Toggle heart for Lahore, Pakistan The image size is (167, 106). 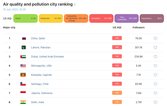(155, 47)
